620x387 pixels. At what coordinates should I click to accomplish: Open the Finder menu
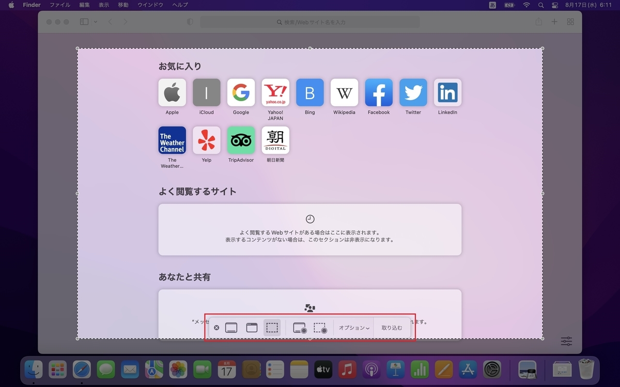[32, 5]
